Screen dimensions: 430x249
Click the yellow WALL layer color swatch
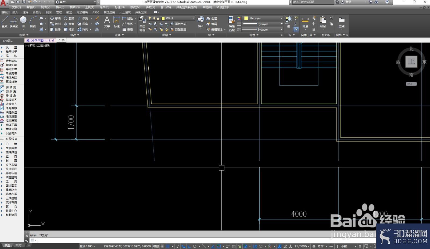pos(163,18)
